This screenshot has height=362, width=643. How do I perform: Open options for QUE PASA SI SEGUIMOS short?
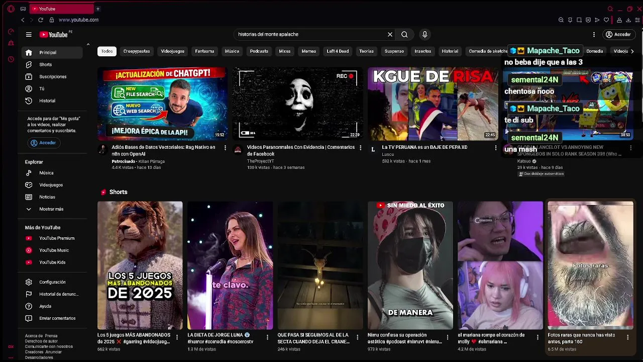click(357, 337)
